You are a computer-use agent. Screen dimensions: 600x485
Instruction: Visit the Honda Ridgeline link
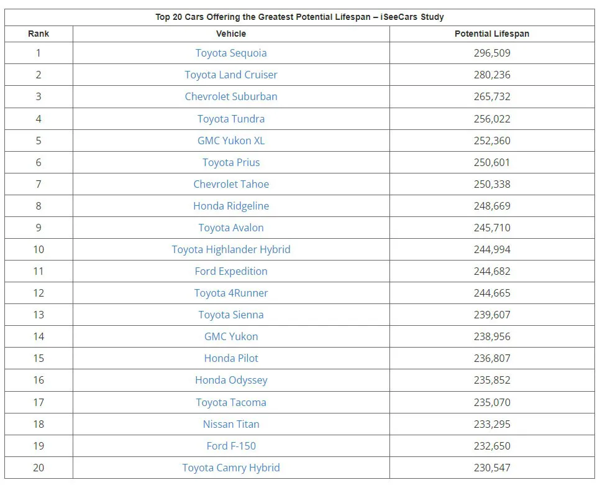click(x=231, y=206)
